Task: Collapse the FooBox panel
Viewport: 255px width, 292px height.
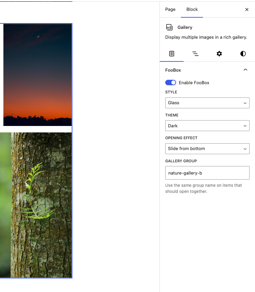Action: [x=245, y=70]
